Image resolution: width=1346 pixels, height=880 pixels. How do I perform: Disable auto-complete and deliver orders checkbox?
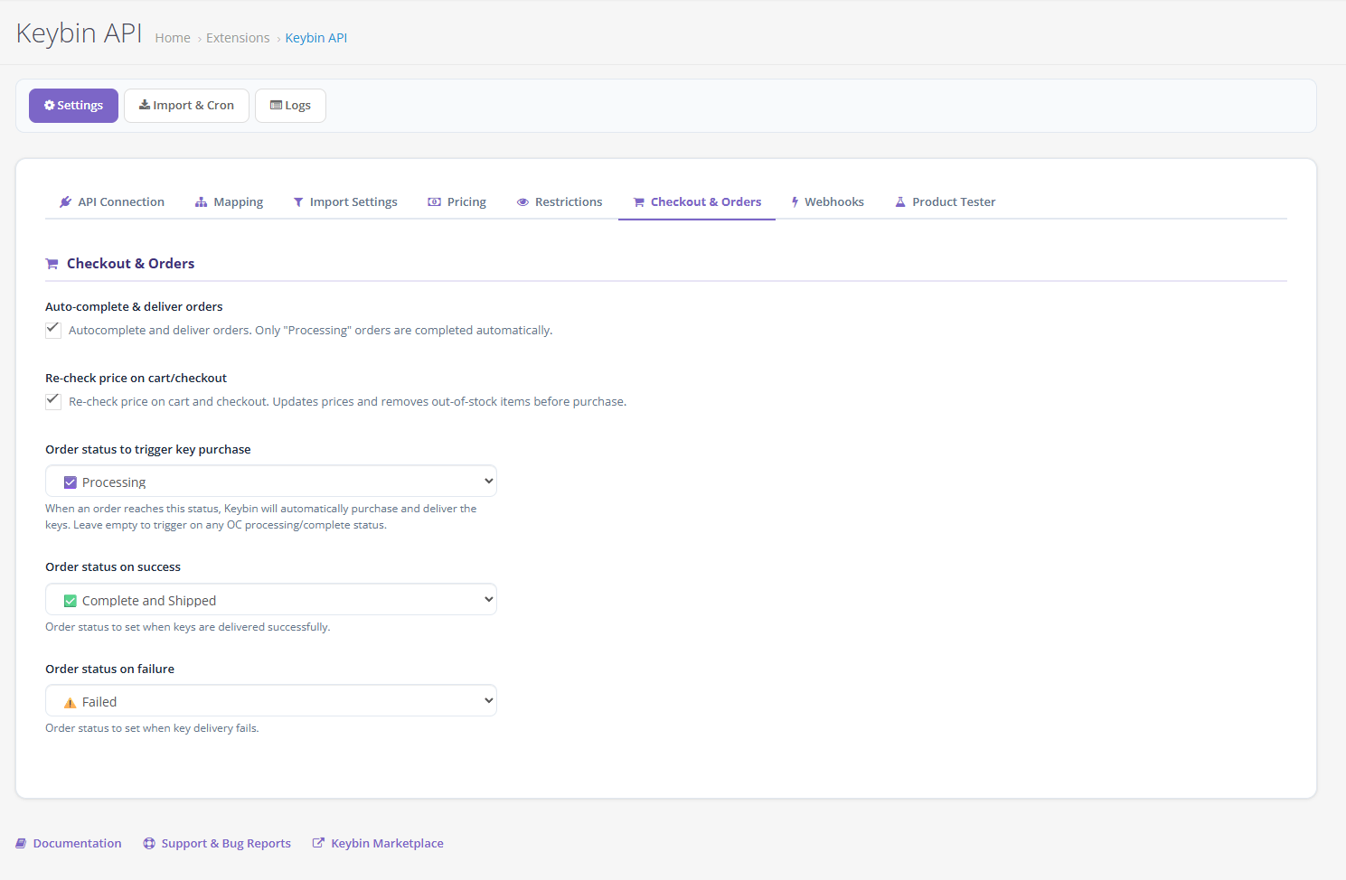coord(53,330)
